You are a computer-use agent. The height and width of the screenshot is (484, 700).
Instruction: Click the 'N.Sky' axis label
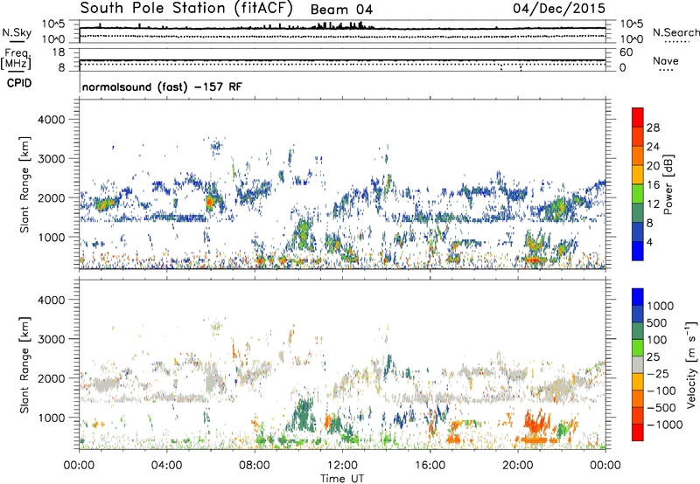17,32
